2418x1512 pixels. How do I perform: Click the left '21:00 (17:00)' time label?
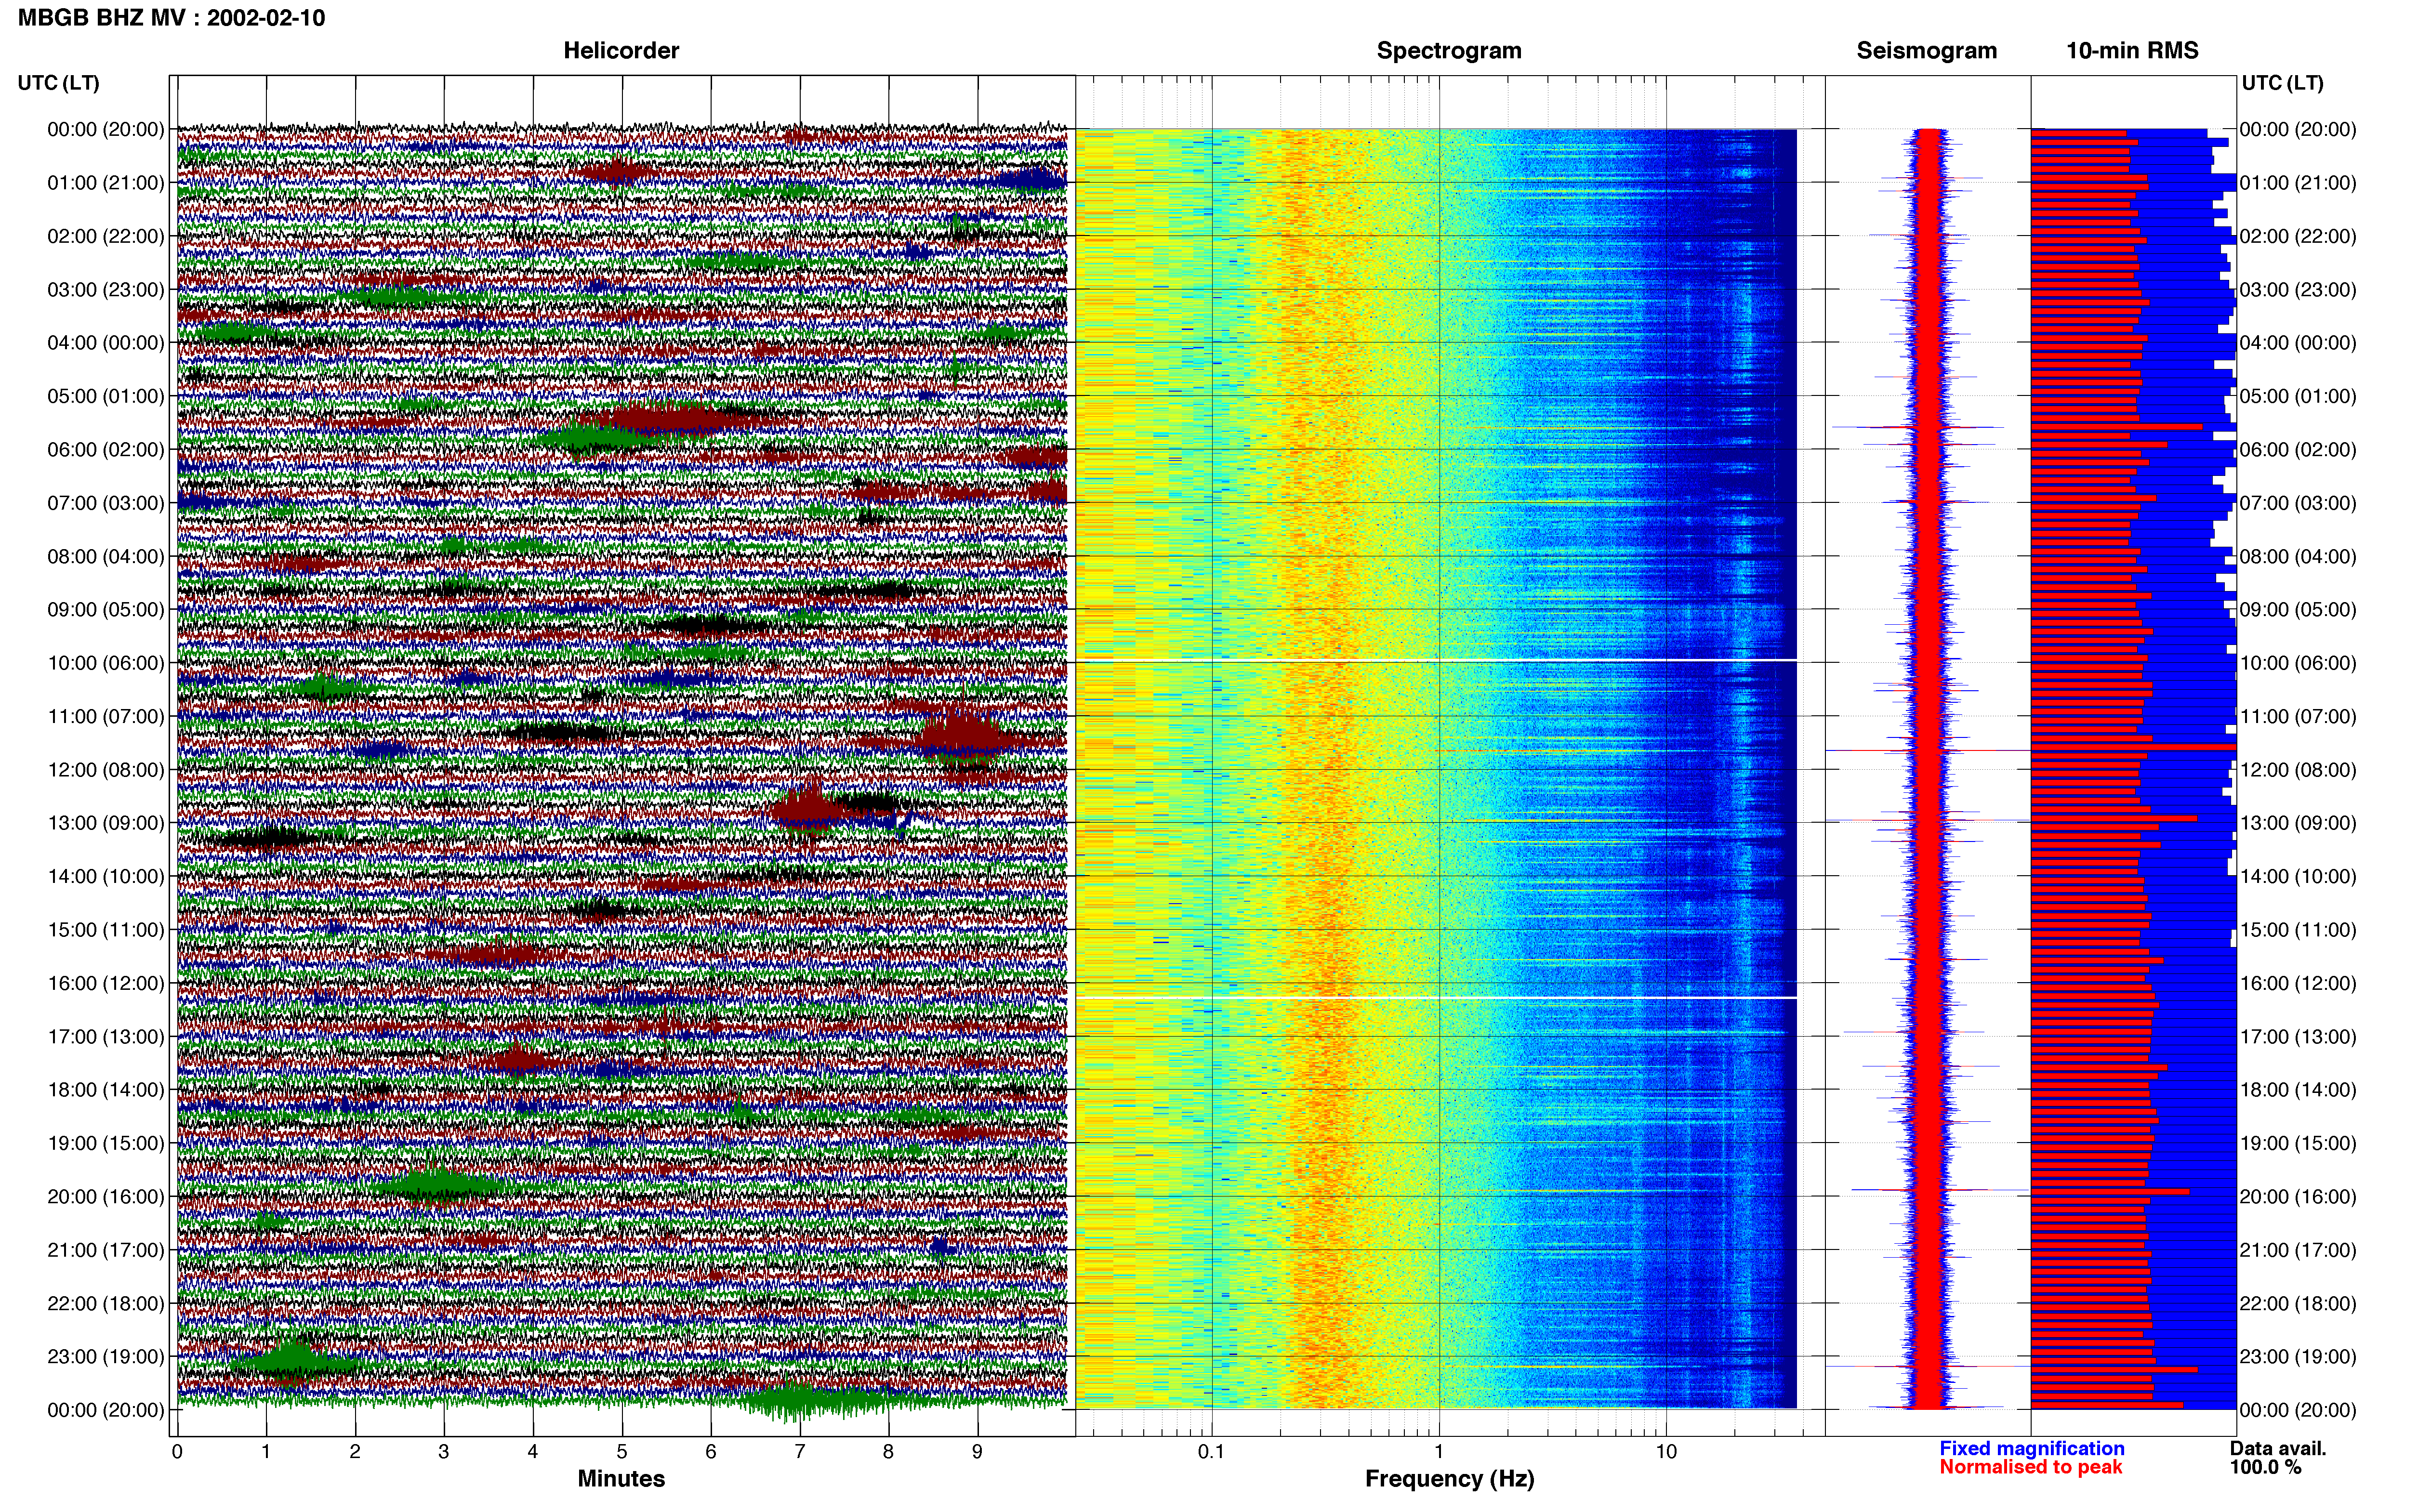tap(106, 1250)
